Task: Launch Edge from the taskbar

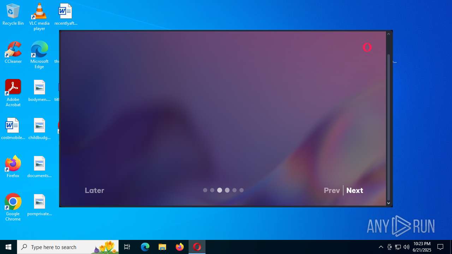Action: tap(145, 247)
